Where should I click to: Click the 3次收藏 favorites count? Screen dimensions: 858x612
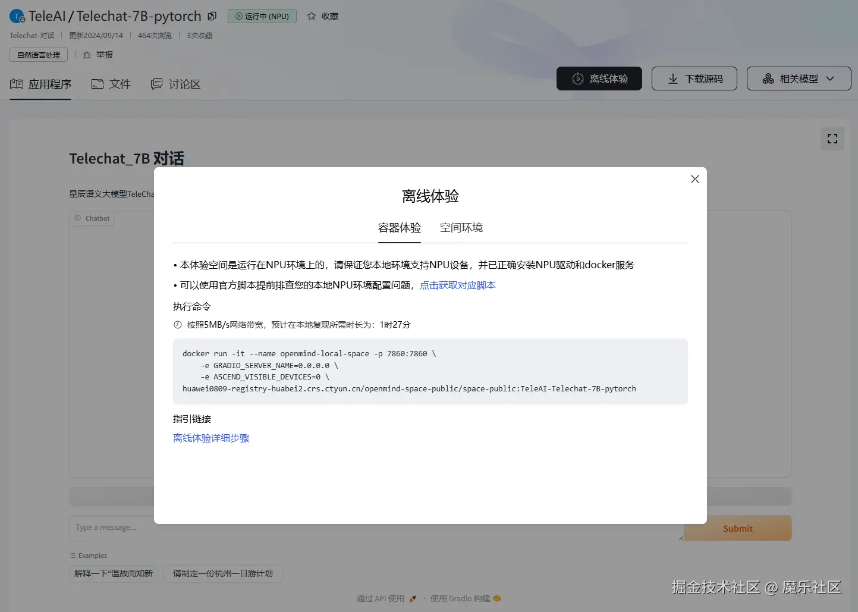(200, 36)
